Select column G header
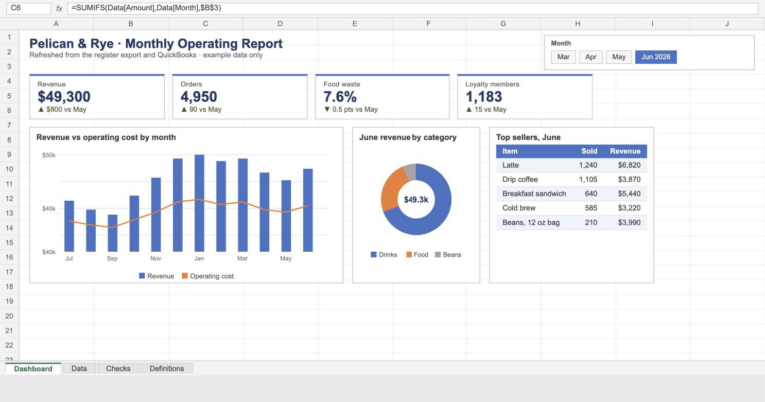 [x=503, y=24]
